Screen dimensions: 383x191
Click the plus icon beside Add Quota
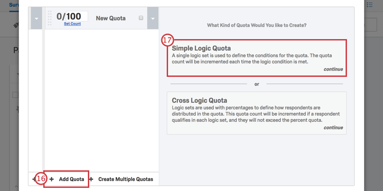pos(51,179)
